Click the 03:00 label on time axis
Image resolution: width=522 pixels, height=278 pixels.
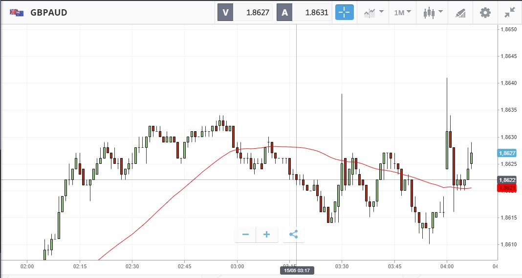[237, 266]
